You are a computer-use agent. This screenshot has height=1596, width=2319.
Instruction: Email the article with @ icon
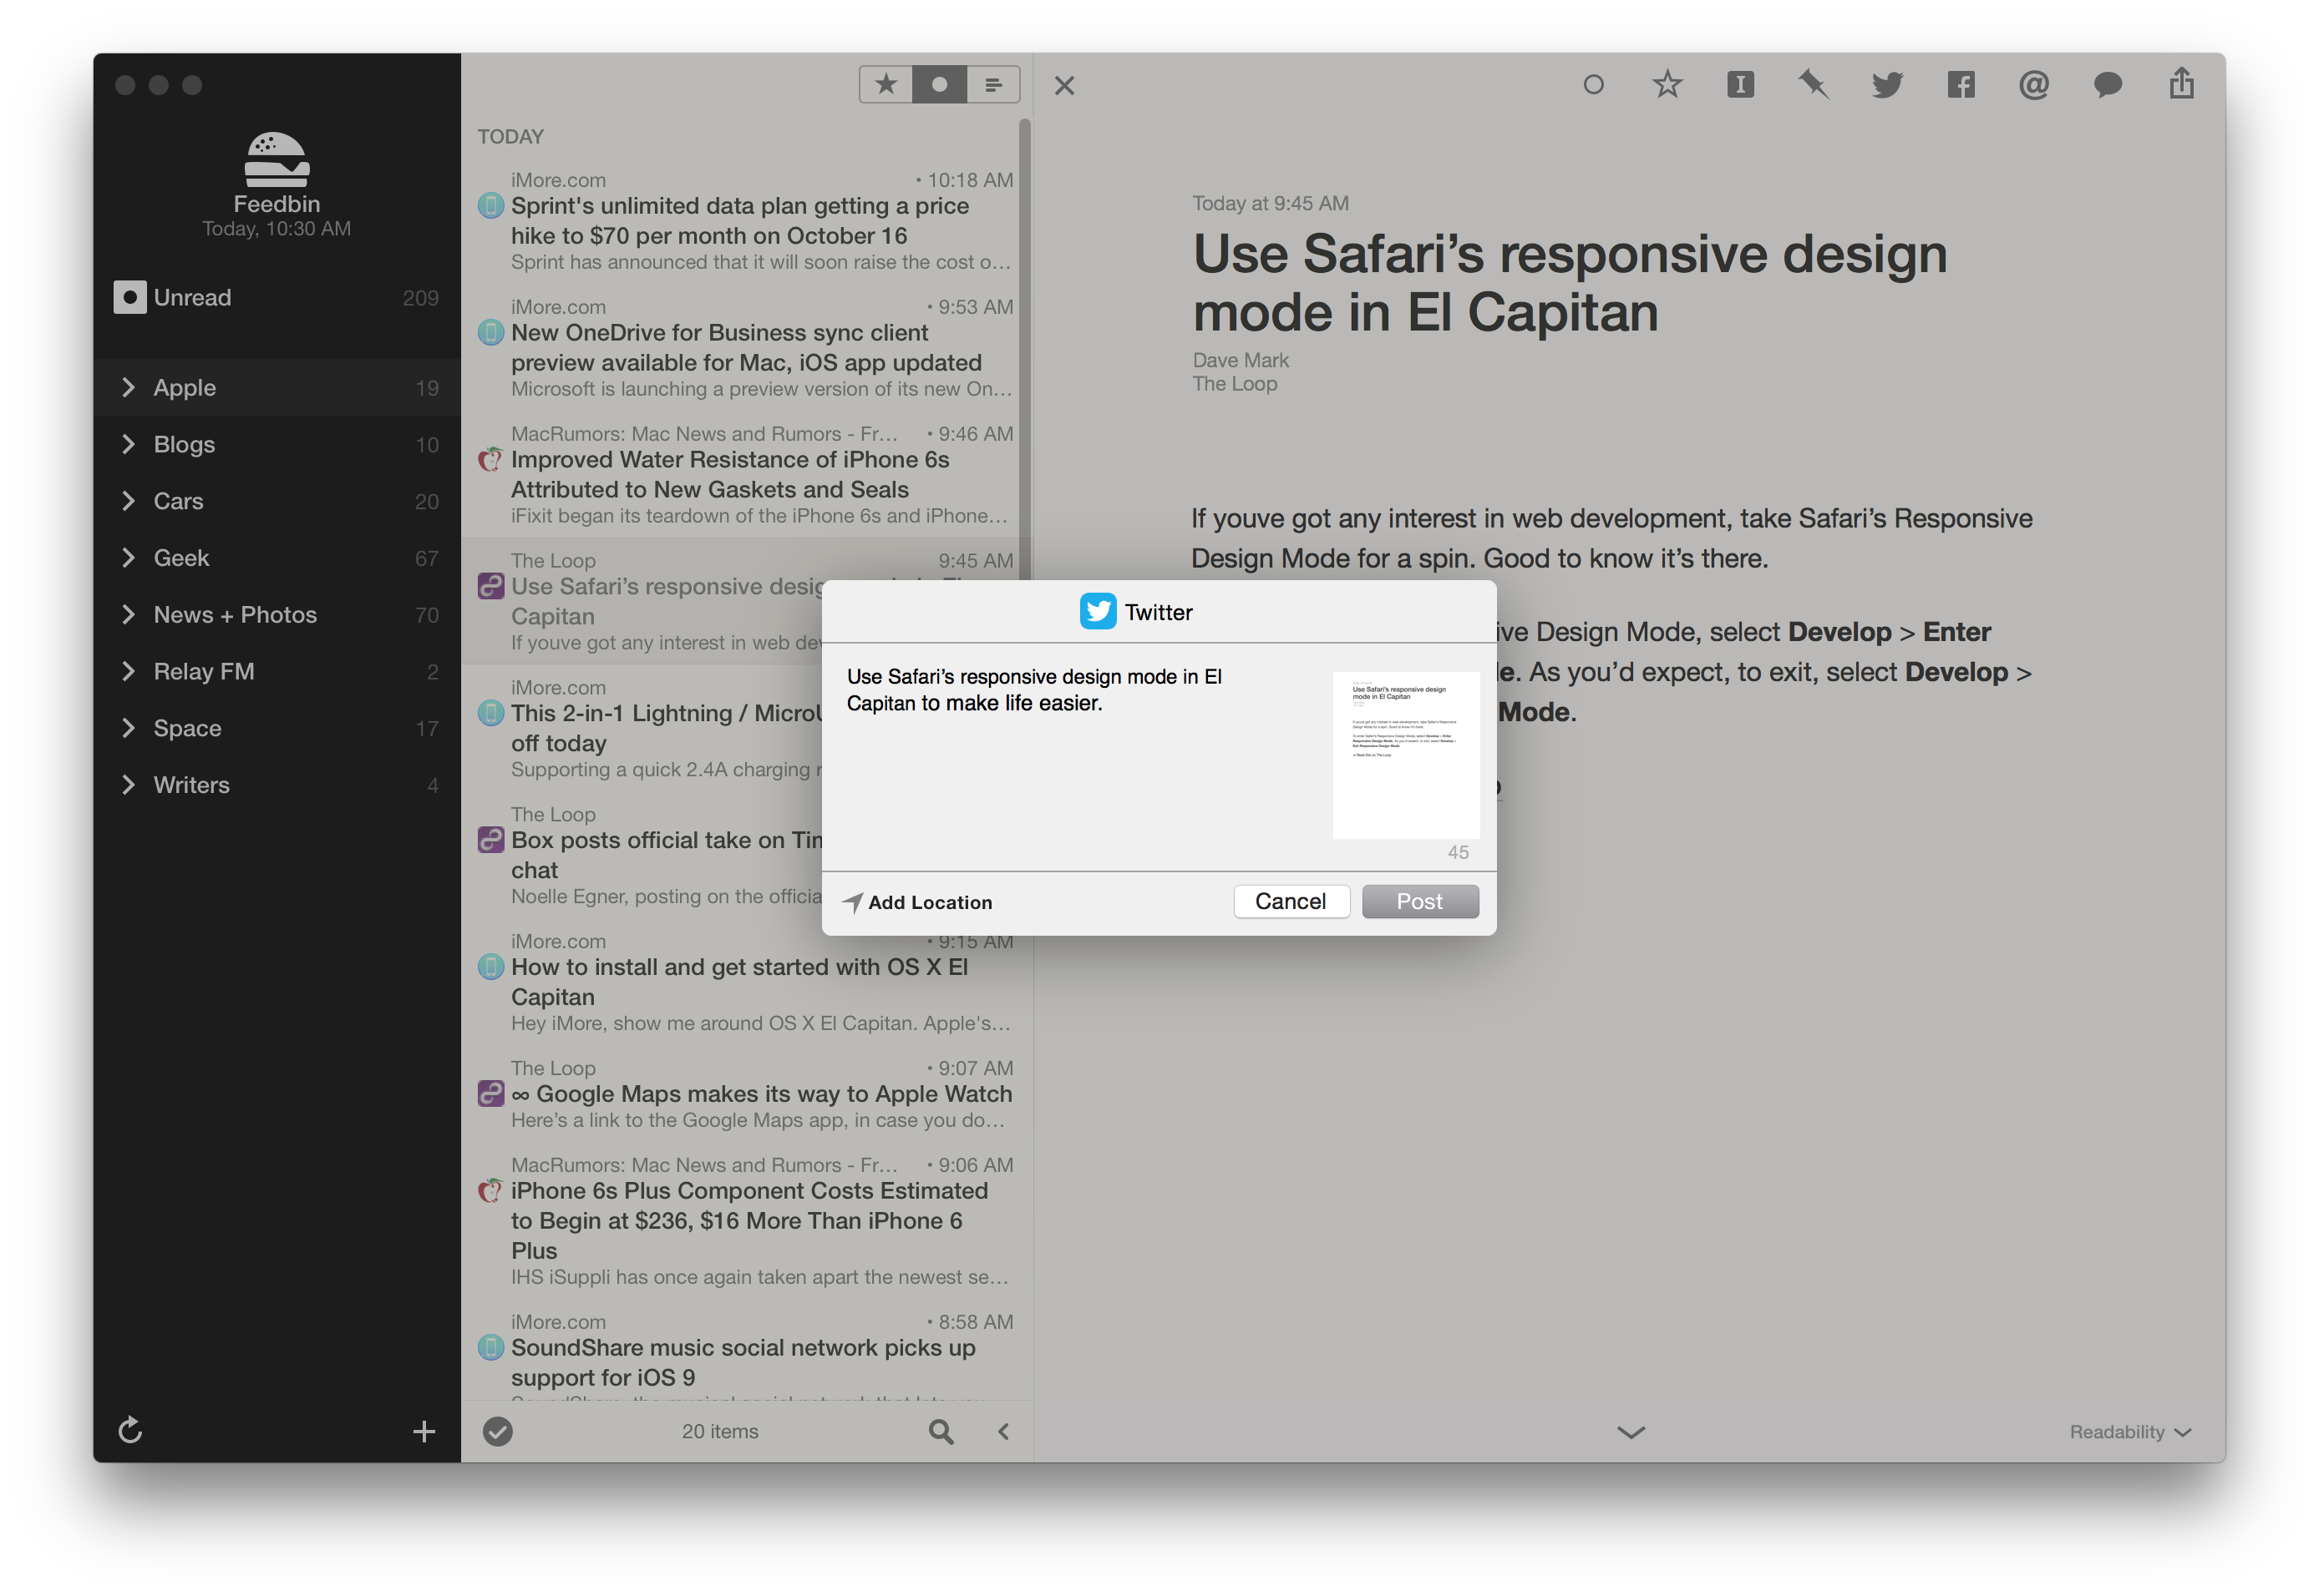pos(2032,85)
